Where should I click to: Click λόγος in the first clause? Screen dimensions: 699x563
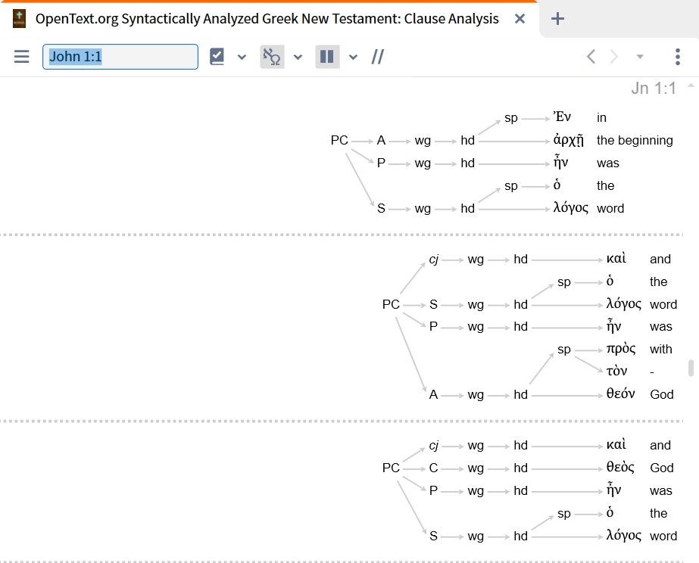coord(570,208)
